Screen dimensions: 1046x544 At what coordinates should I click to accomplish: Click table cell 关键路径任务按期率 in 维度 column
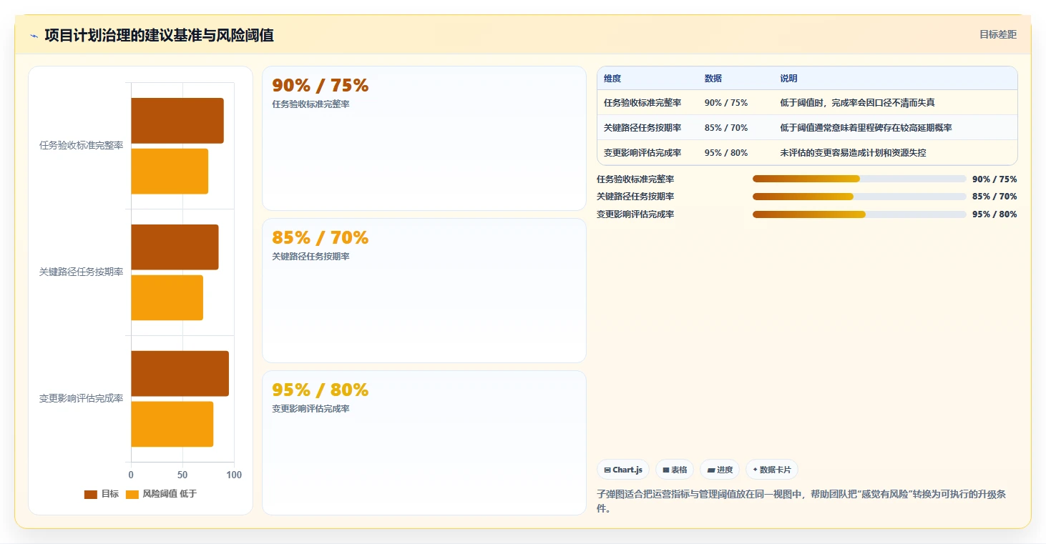[642, 128]
